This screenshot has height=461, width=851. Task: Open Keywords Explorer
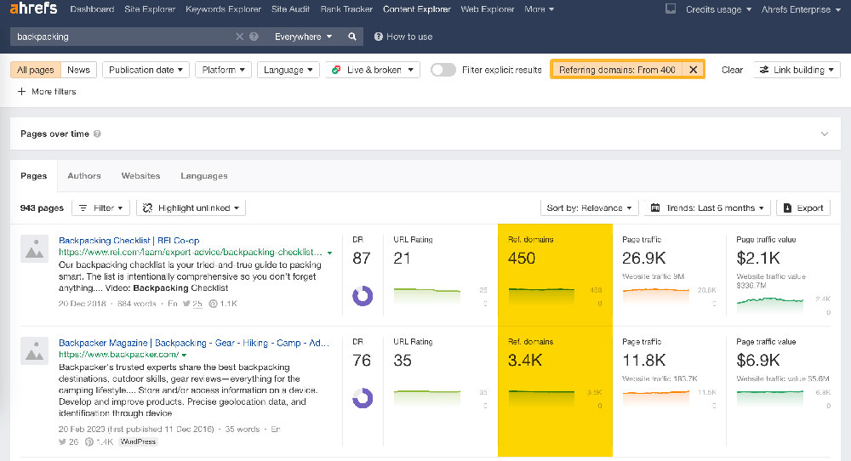(x=223, y=9)
